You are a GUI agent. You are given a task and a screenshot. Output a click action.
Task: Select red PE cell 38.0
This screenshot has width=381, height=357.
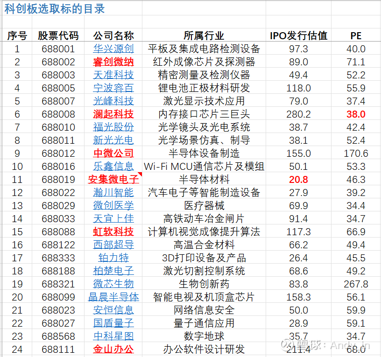click(356, 114)
